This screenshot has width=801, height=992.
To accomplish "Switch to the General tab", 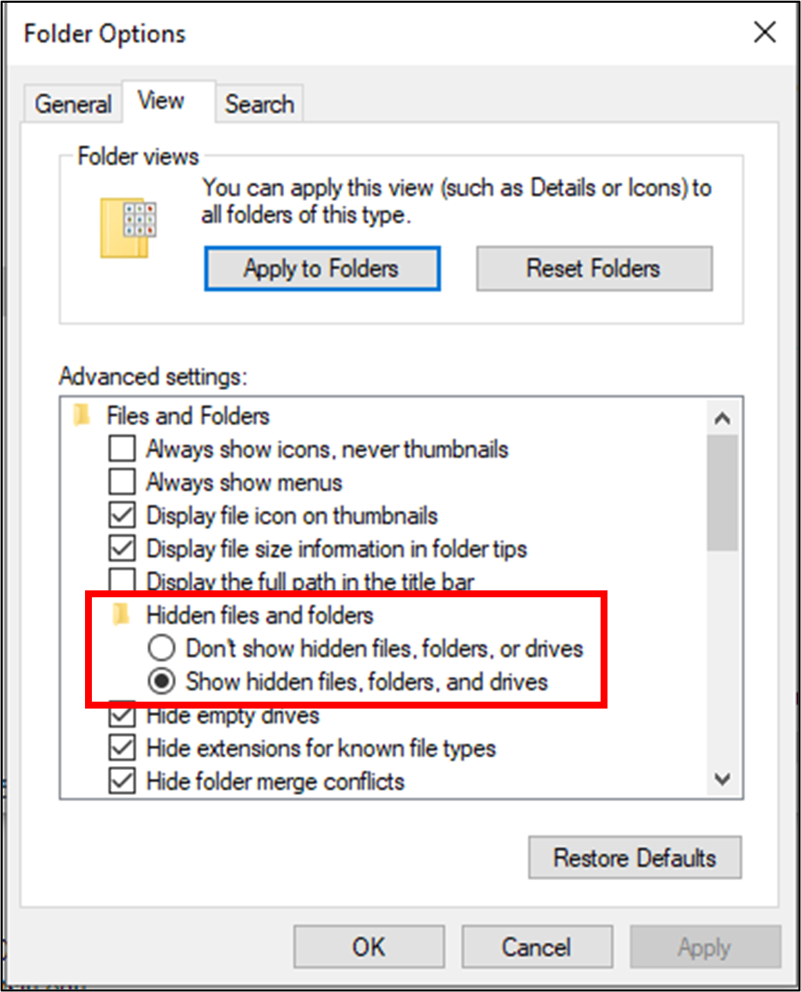I will click(x=73, y=104).
